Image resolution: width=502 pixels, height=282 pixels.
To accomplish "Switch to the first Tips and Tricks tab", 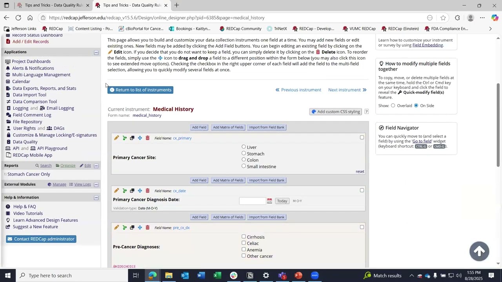I will (x=53, y=5).
